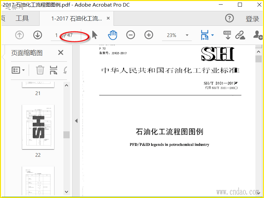Open the 23% zoom level dropdown
Viewport: 264px width, 198px height.
(x=187, y=35)
